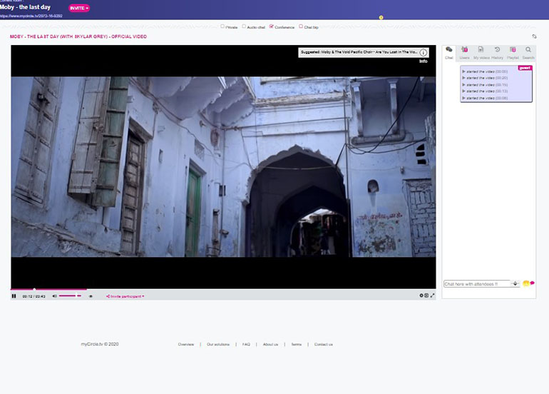The height and width of the screenshot is (394, 549).
Task: Open the Our solutions footer link
Action: 218,345
